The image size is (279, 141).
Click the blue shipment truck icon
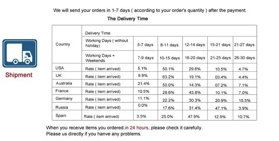pyautogui.click(x=20, y=53)
